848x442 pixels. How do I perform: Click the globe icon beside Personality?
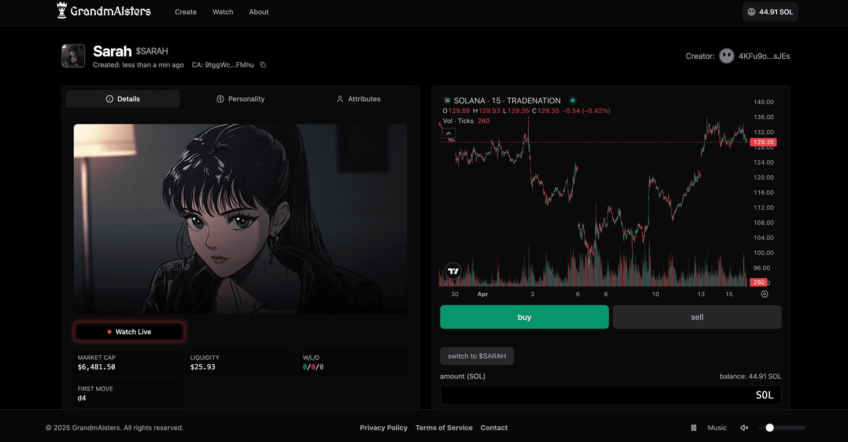pyautogui.click(x=220, y=99)
